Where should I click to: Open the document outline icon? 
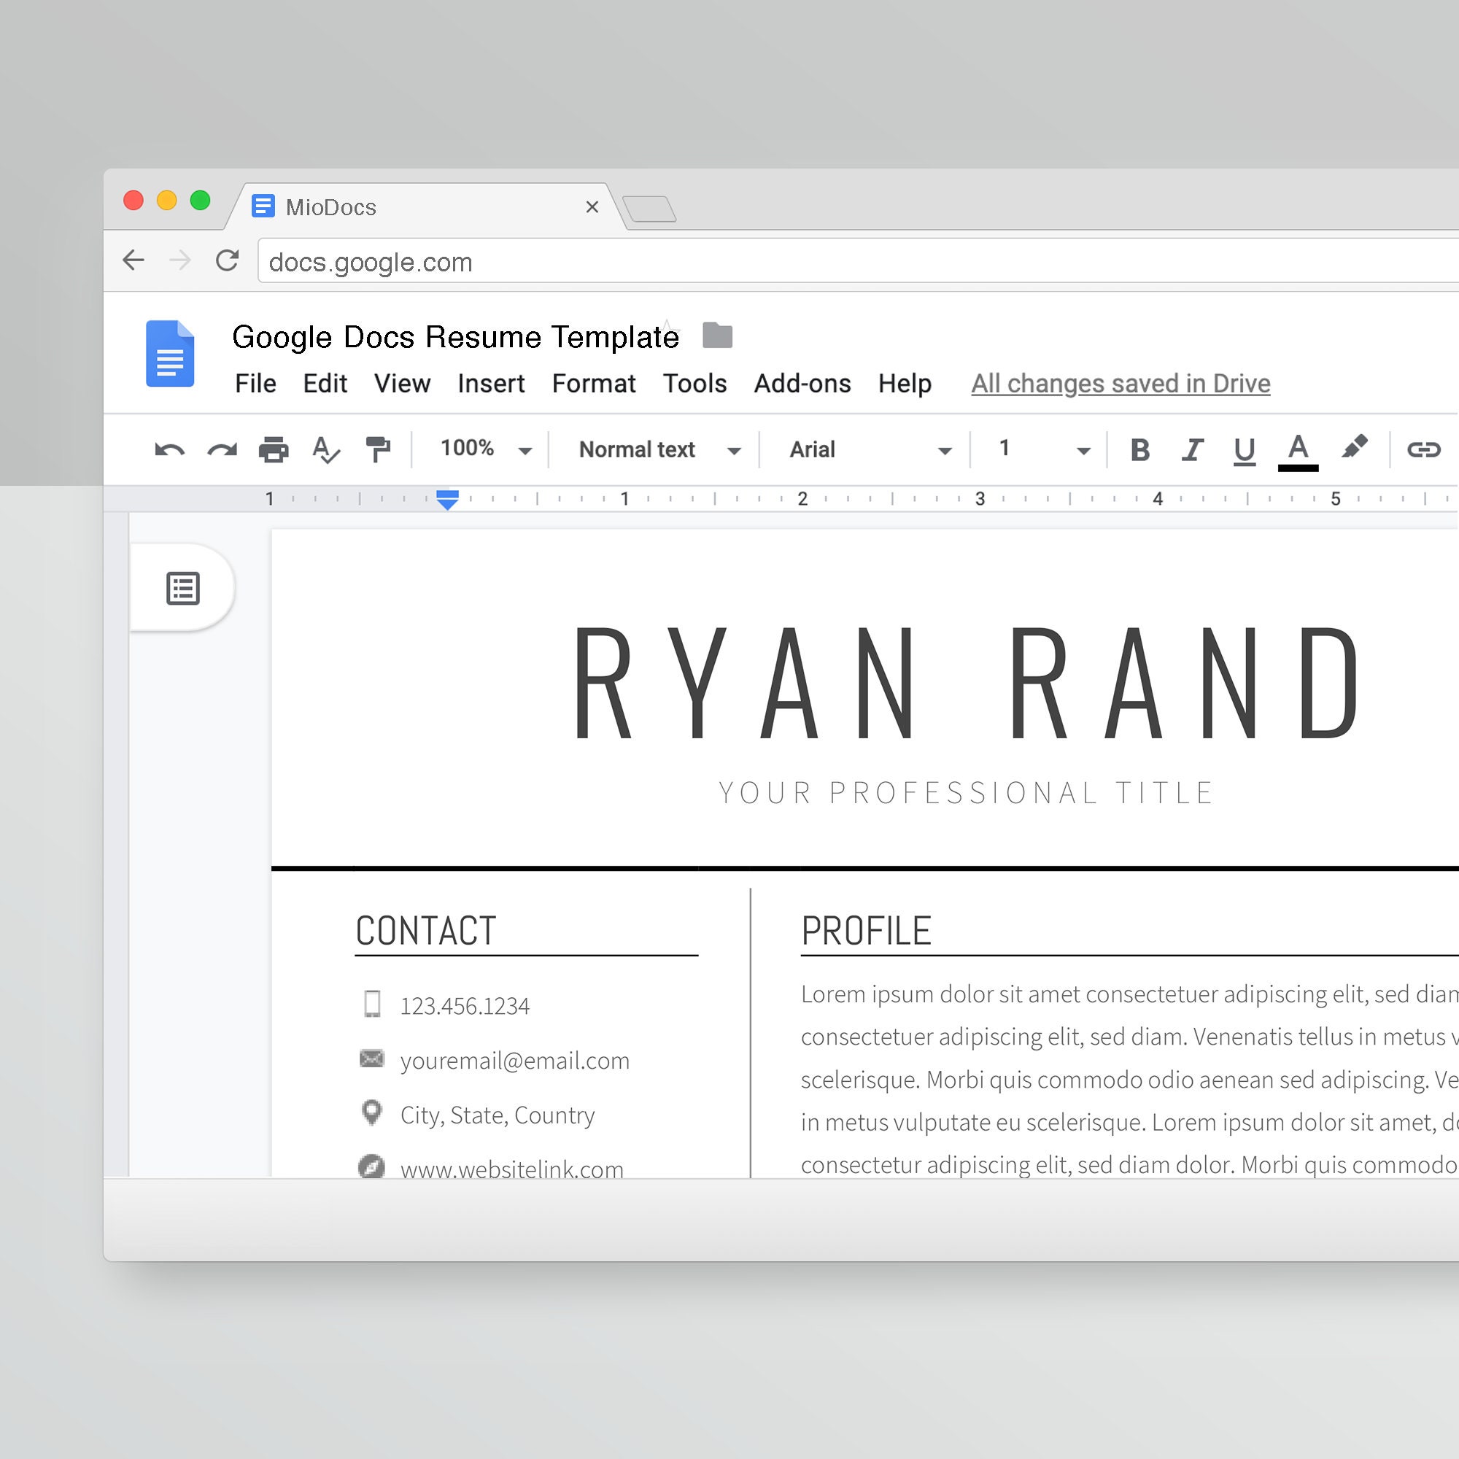coord(184,587)
